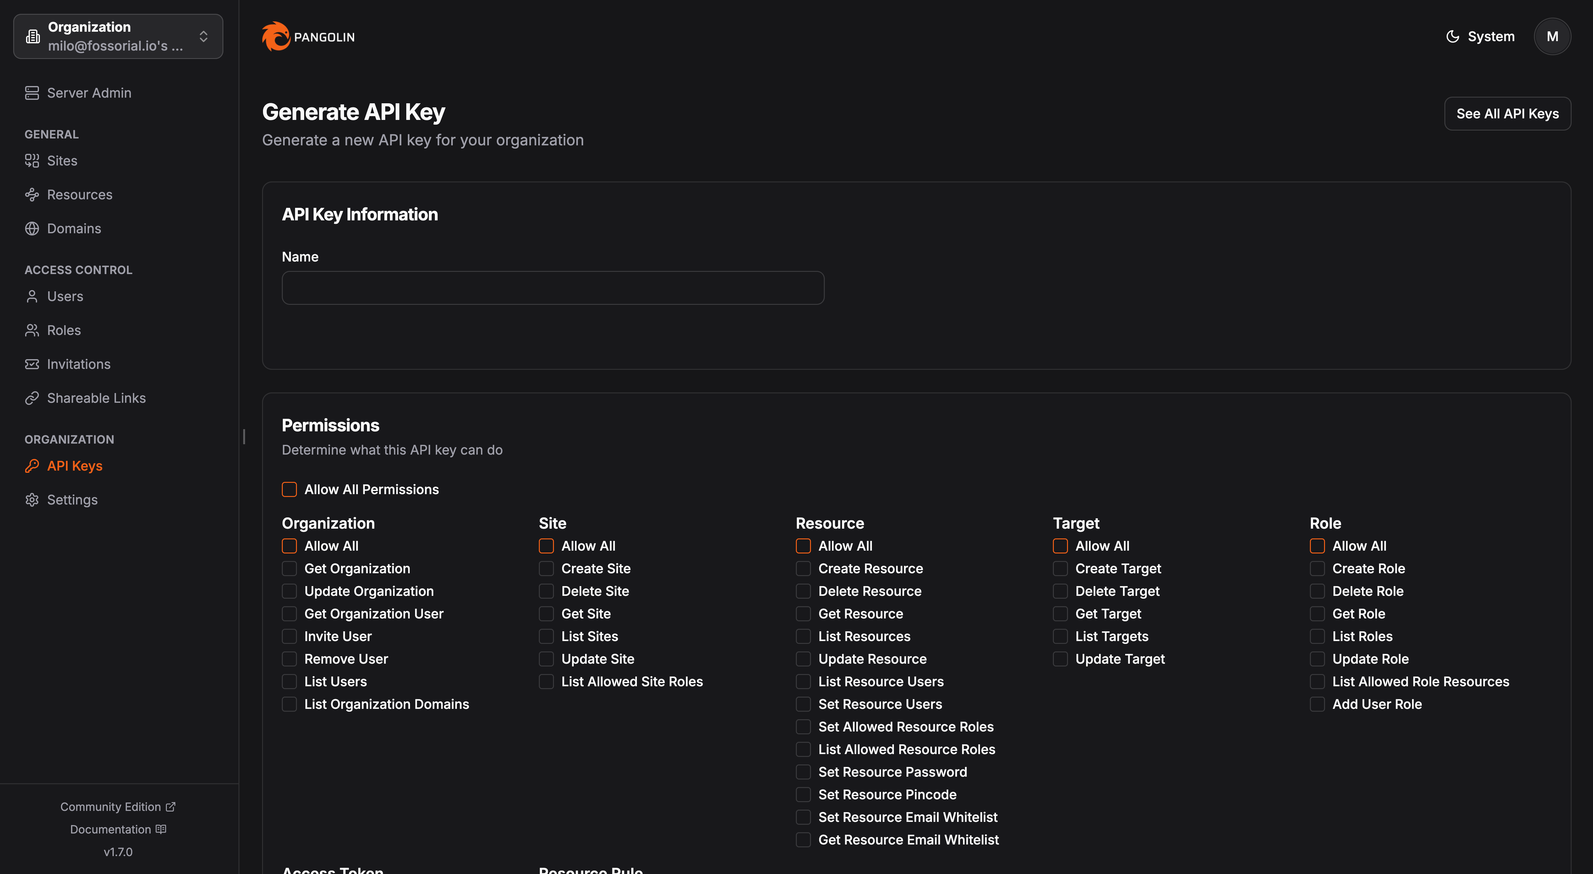Click the Settings gear icon in sidebar

32,500
